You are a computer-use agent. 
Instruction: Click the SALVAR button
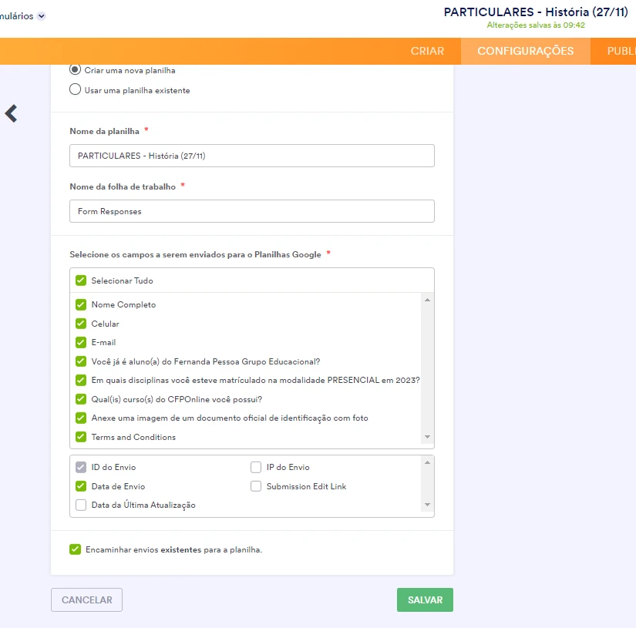[425, 599]
